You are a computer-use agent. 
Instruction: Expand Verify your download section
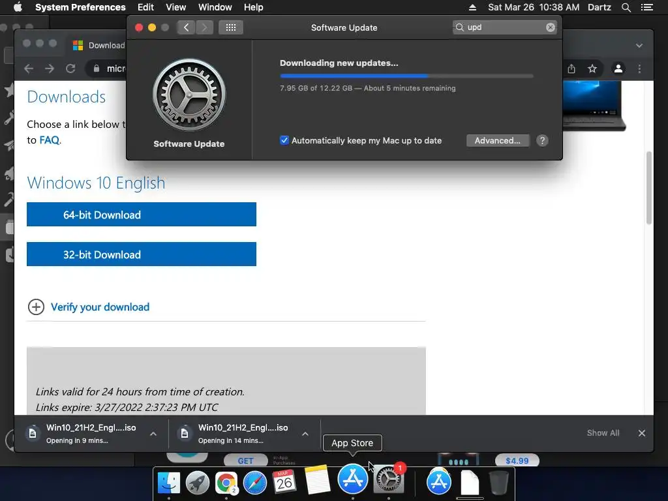(x=37, y=307)
